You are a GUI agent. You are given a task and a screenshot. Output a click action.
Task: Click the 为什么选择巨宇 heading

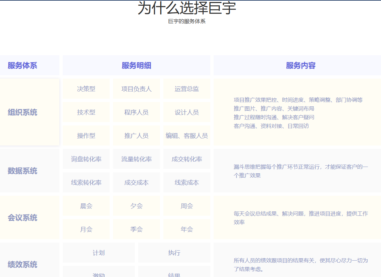point(187,8)
